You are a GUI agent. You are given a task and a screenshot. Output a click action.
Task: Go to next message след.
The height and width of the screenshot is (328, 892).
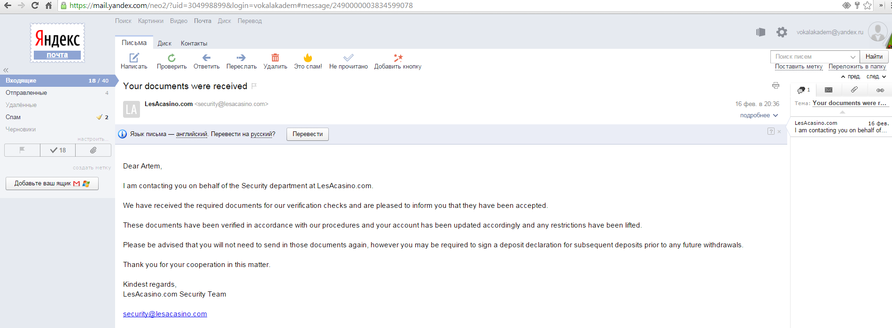(x=876, y=76)
